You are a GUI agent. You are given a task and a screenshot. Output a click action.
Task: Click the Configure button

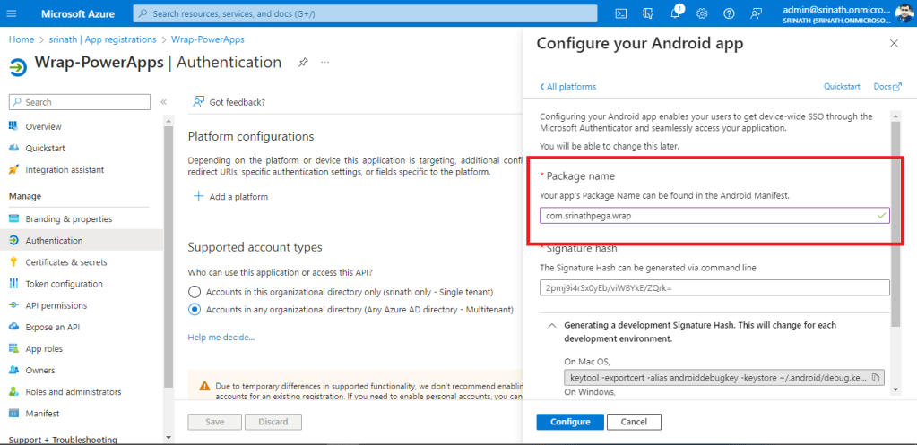[x=570, y=422]
